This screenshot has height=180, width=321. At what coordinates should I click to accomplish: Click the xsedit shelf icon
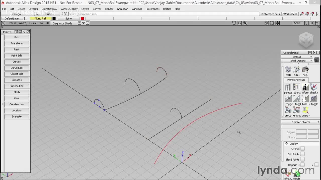click(297, 174)
